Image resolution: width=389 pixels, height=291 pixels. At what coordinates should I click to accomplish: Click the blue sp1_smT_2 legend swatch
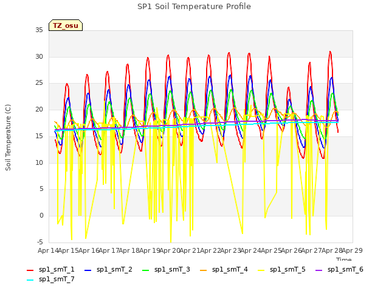point(88,270)
